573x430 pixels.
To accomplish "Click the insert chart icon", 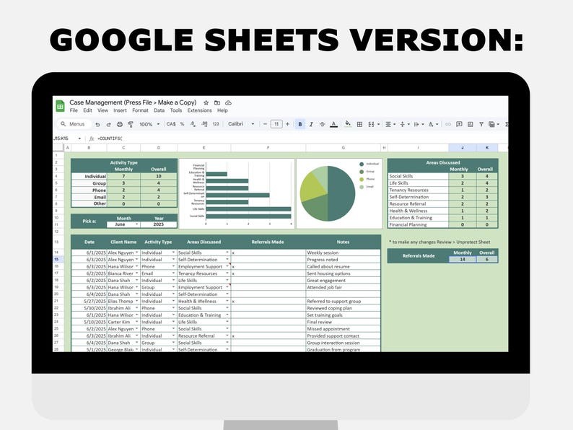I will 471,124.
